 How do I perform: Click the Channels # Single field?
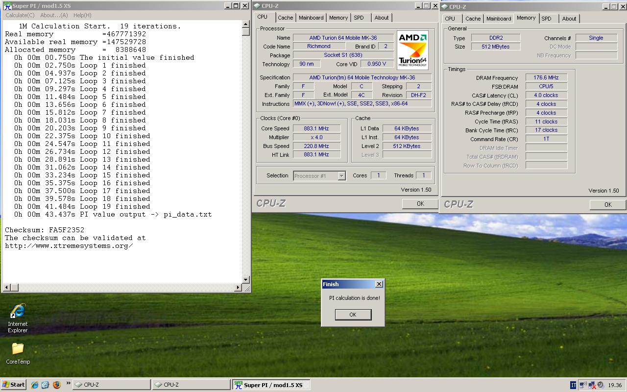tap(596, 38)
